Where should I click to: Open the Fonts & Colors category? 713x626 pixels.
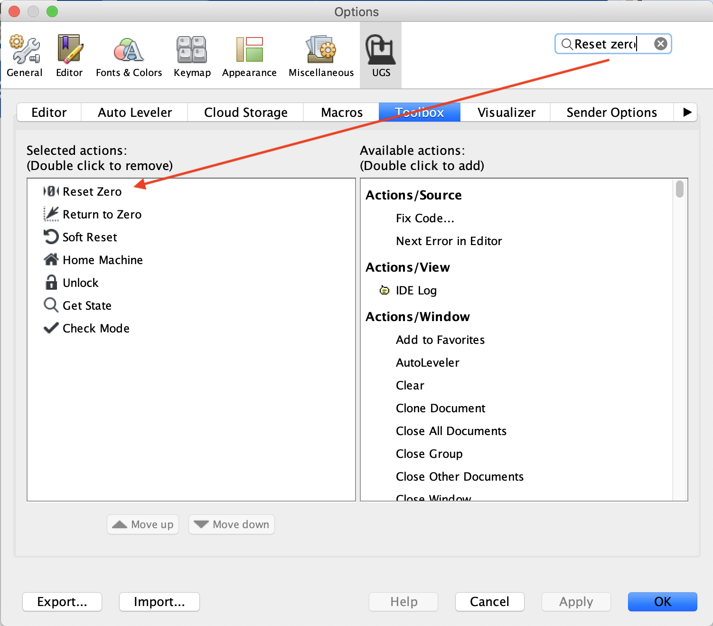tap(129, 56)
